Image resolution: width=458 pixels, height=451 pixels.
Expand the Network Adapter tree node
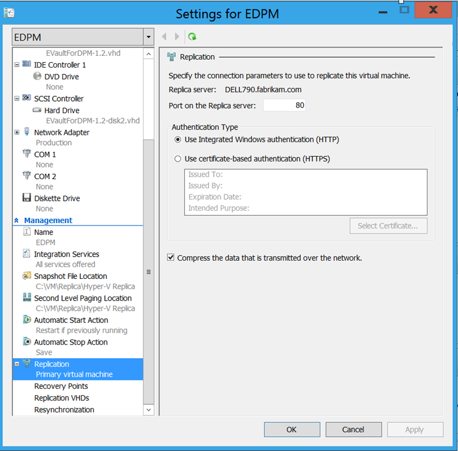point(17,132)
